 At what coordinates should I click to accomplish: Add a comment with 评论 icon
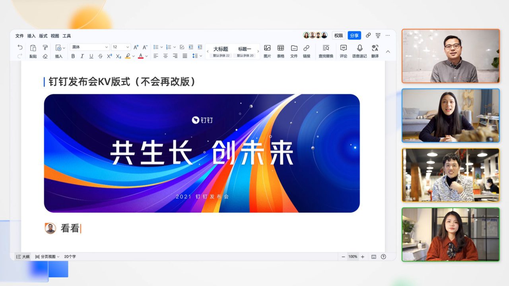click(343, 50)
